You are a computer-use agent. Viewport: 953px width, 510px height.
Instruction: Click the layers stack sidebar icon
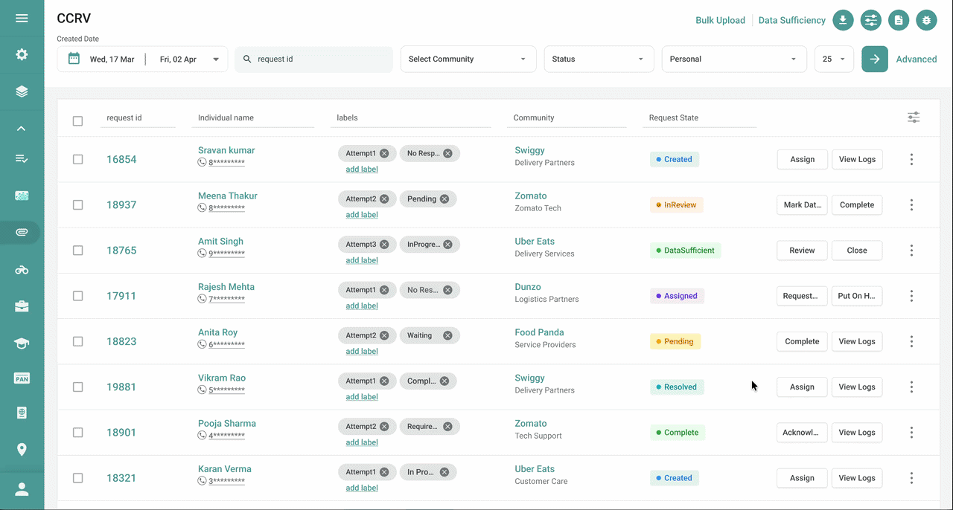[x=22, y=91]
